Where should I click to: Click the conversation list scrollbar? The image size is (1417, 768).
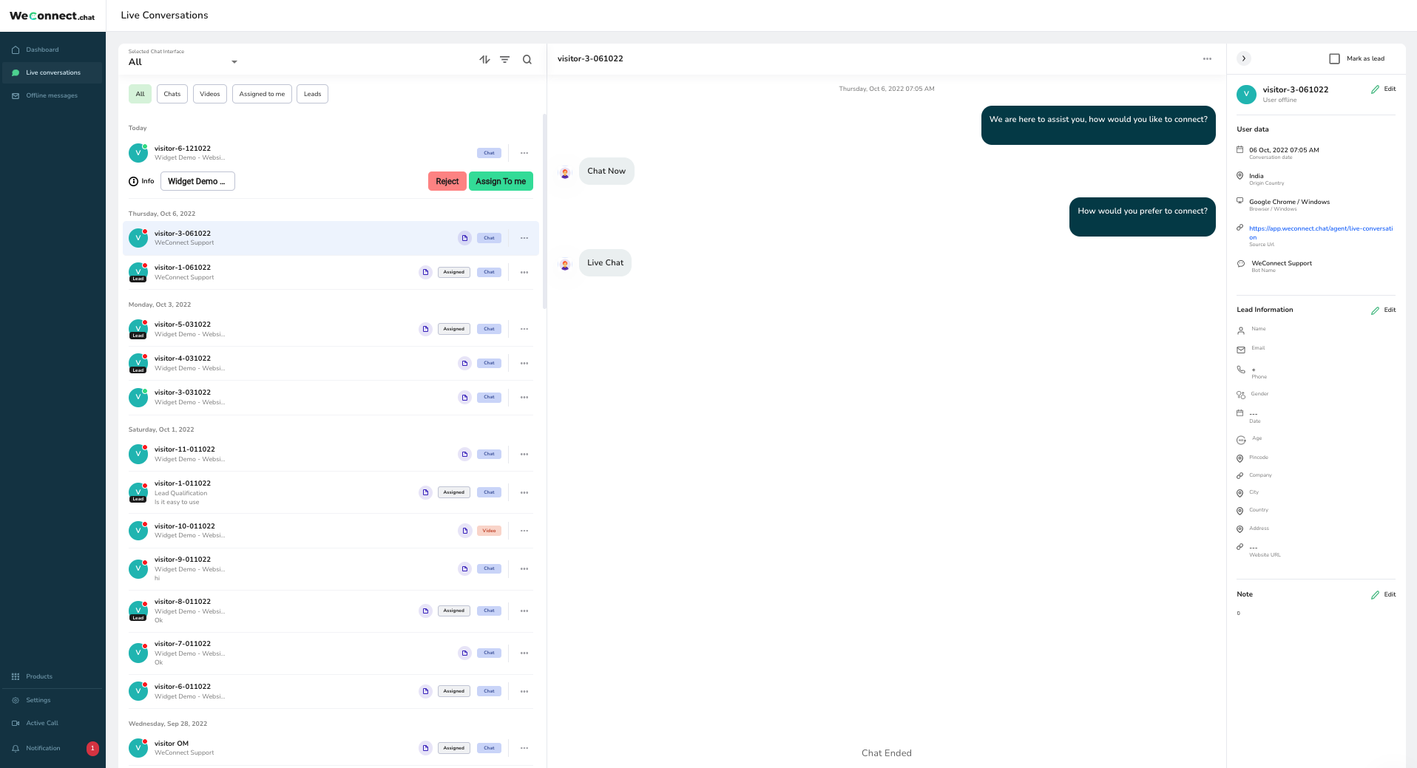(x=544, y=211)
